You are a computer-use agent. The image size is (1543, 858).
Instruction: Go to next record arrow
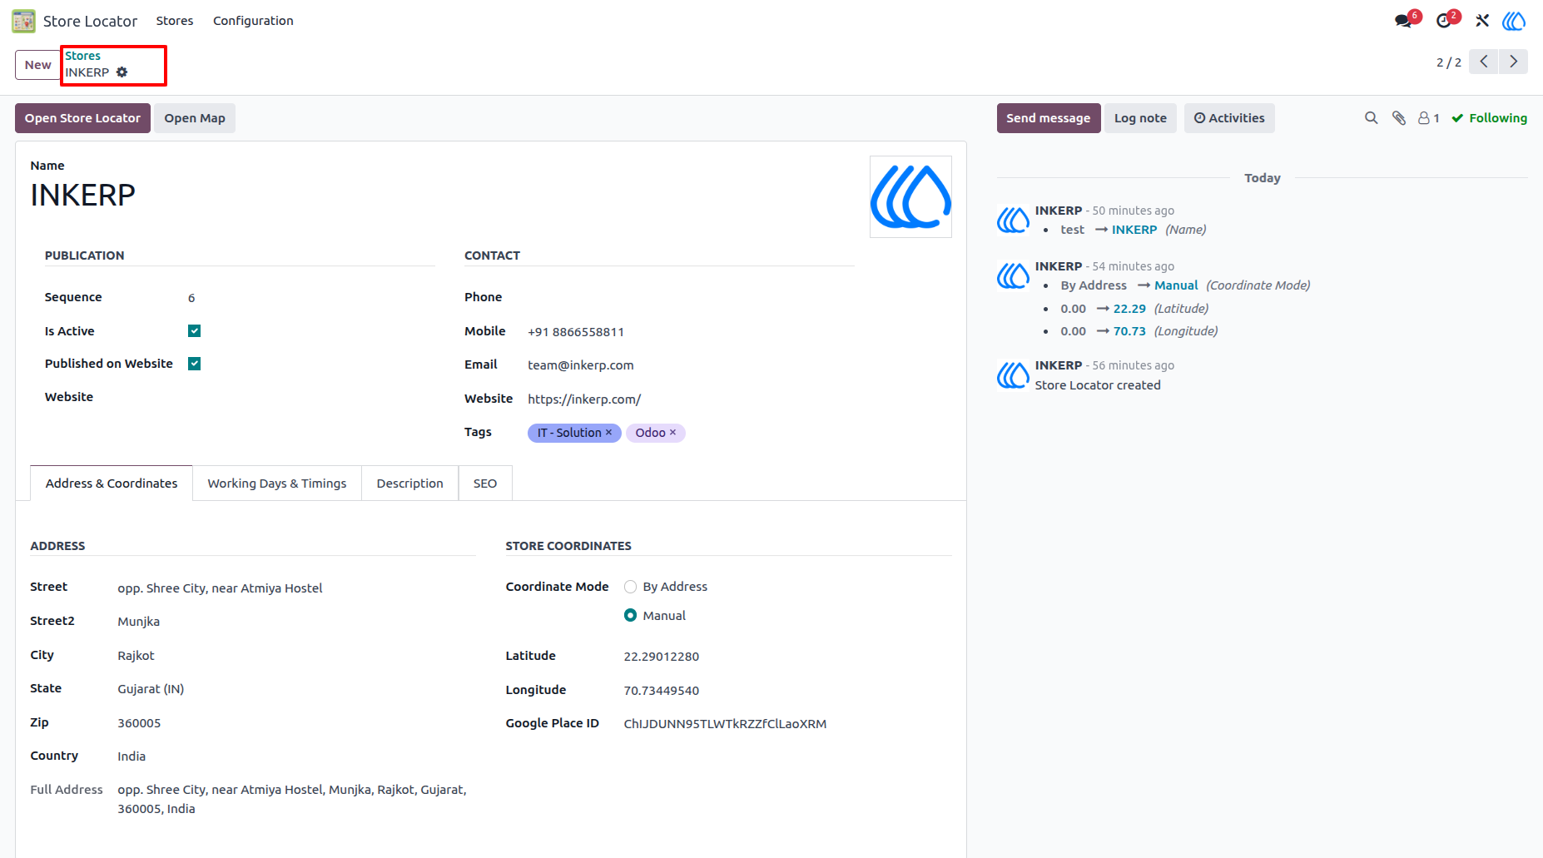coord(1513,62)
